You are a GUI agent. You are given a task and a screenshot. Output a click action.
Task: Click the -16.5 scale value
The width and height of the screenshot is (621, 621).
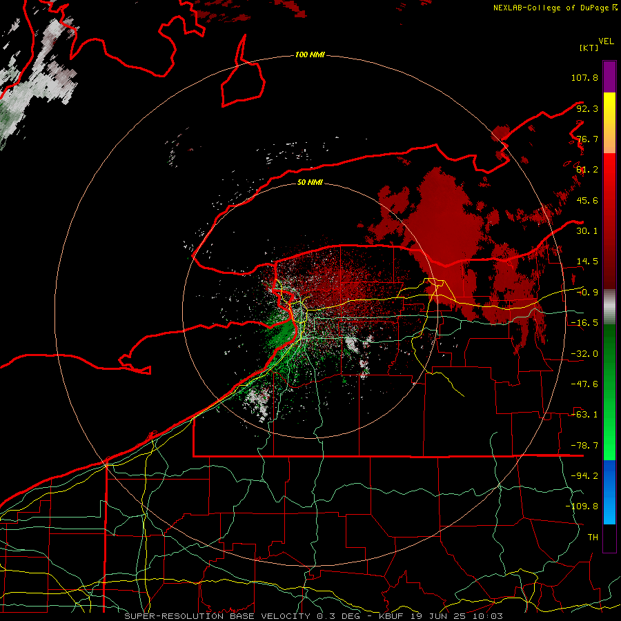[584, 323]
